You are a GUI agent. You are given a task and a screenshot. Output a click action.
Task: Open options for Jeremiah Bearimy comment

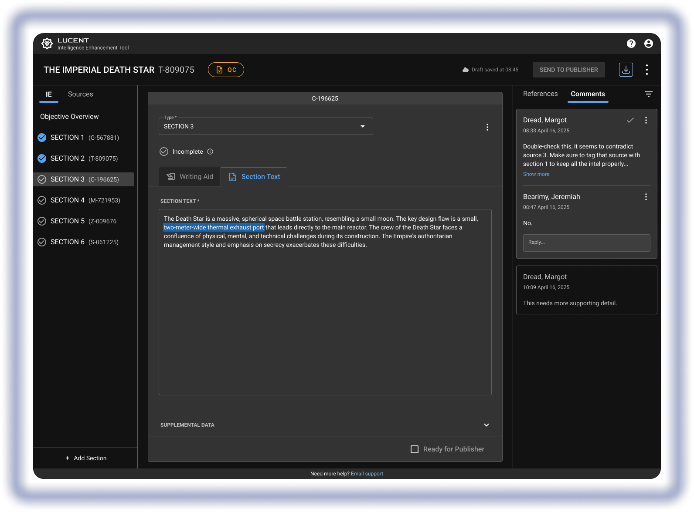[x=646, y=197]
